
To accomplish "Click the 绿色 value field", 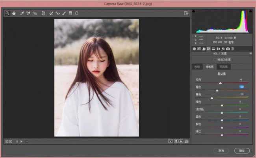I will 240,102.
